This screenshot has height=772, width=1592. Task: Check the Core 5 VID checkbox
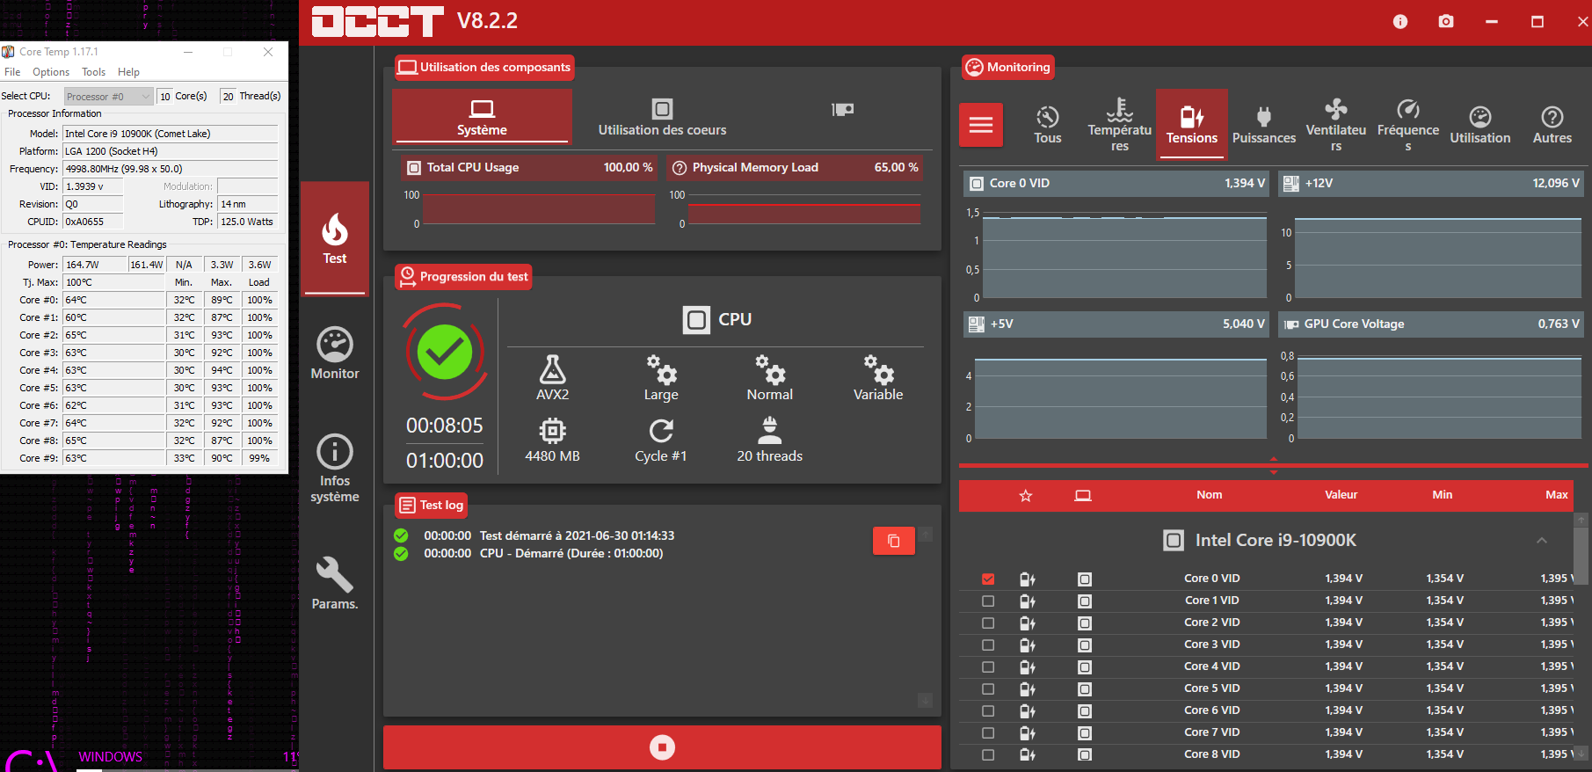[988, 688]
